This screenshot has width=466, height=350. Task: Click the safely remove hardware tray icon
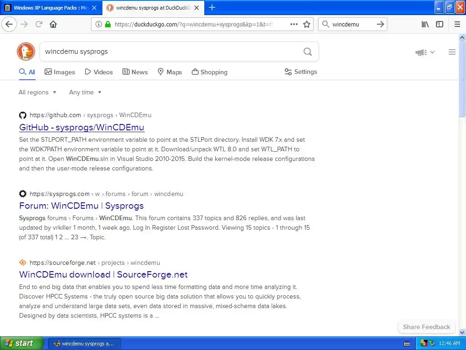(432, 343)
